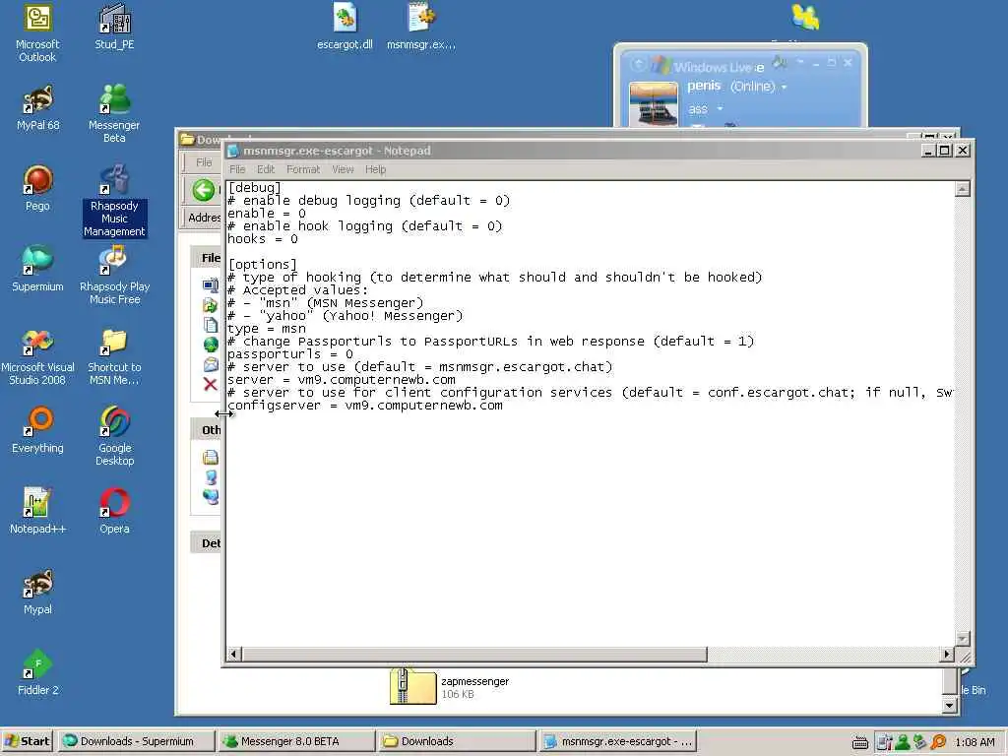
Task: Click the Start button
Action: (27, 741)
